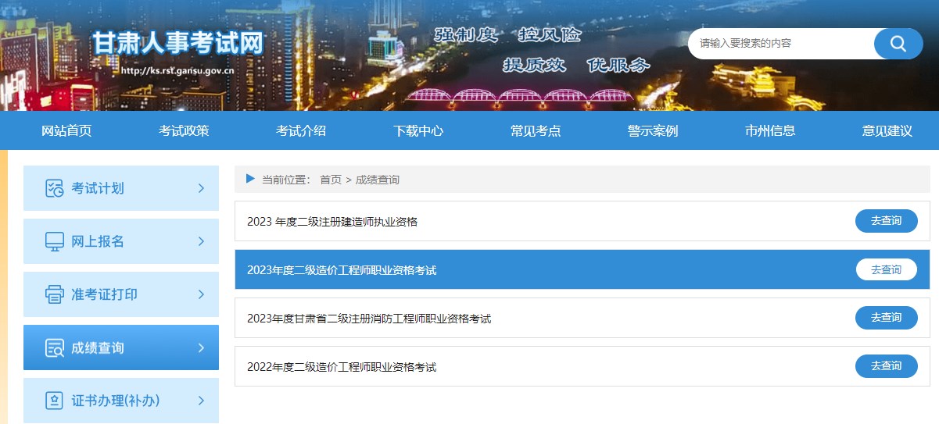Select 意见建议 in the navigation bar
939x424 pixels.
tap(887, 131)
